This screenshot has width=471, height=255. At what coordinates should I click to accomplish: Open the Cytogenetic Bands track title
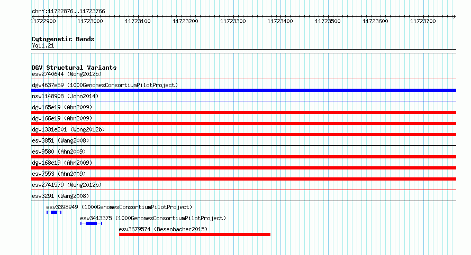pyautogui.click(x=63, y=39)
